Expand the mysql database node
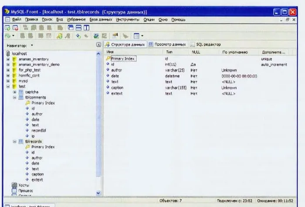 [8, 81]
